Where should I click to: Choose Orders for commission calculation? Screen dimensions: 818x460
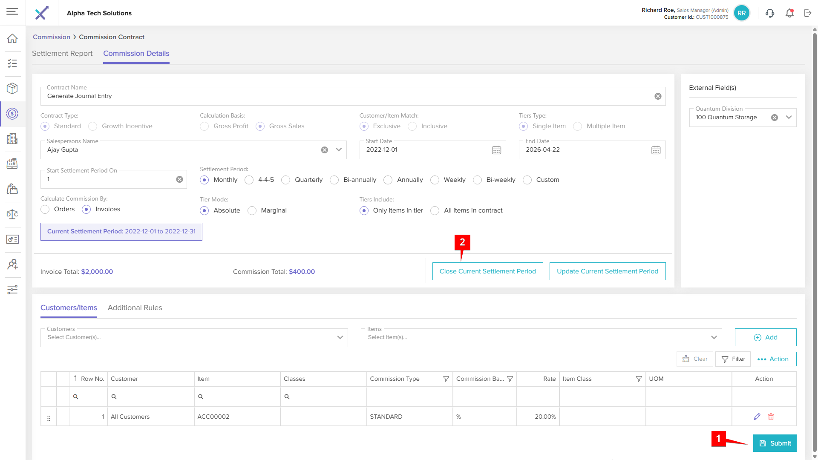click(x=45, y=209)
